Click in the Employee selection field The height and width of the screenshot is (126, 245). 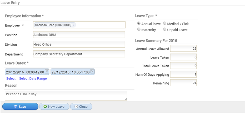point(79,25)
